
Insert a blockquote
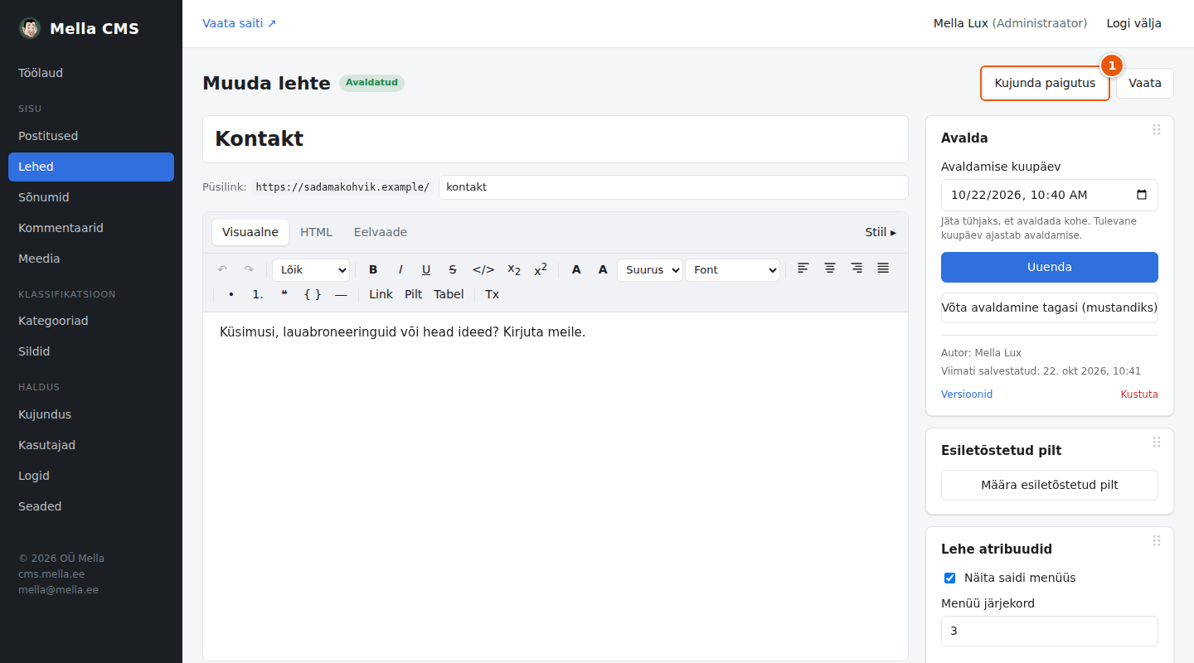(x=284, y=294)
